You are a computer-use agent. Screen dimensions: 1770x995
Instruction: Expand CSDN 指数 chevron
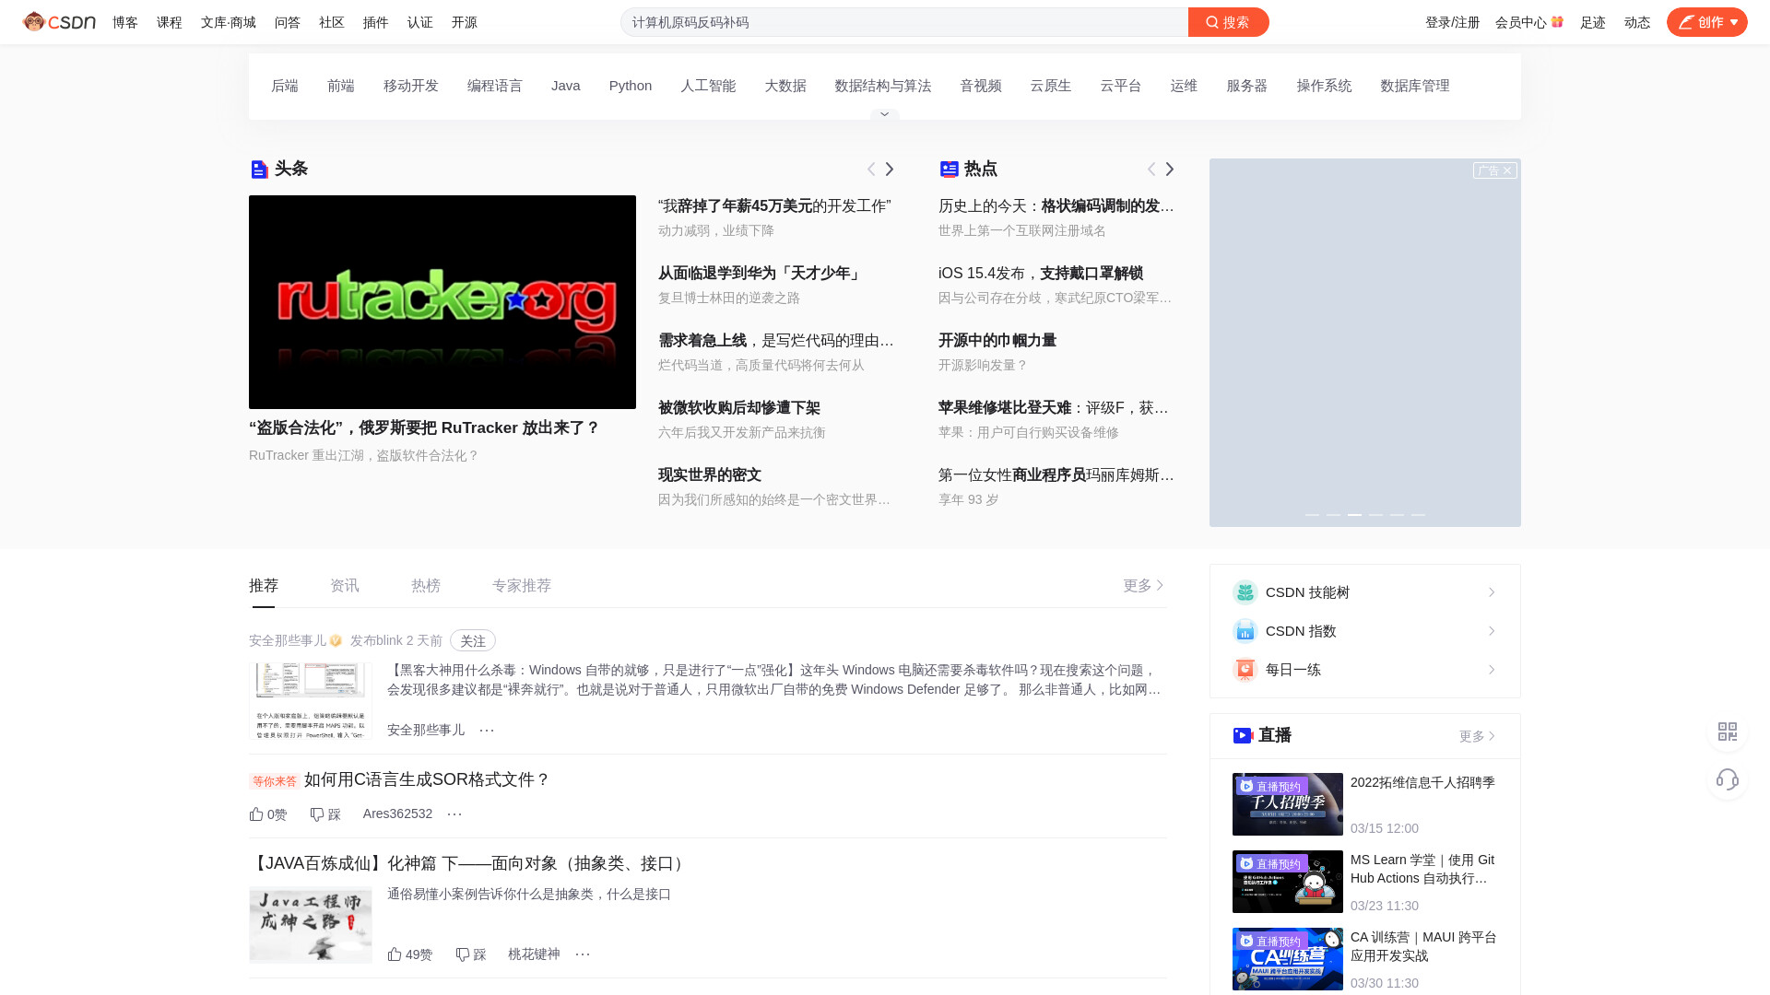click(x=1492, y=631)
